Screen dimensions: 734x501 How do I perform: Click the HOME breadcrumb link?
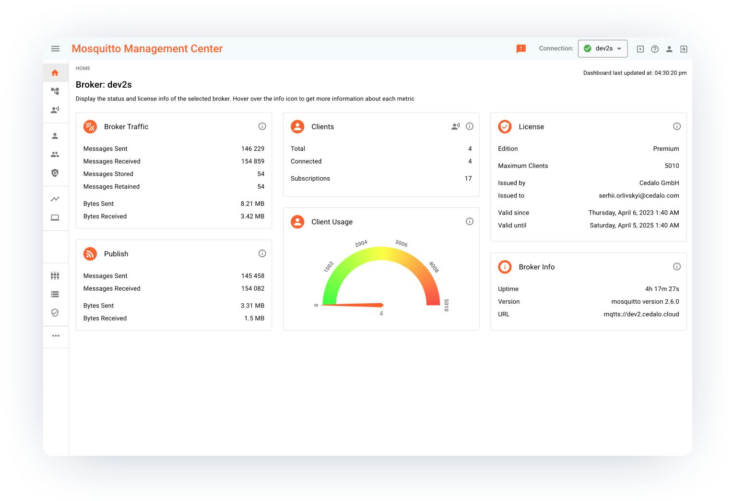tap(83, 68)
